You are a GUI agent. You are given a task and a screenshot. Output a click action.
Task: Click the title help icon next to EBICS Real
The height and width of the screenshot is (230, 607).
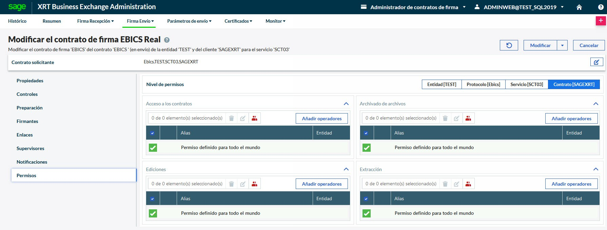(167, 40)
